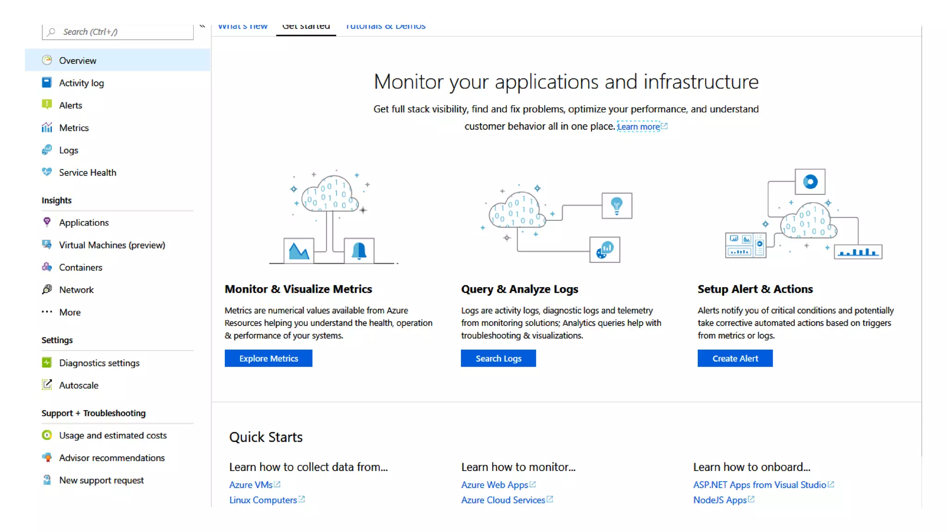Switch to the What's new tab
This screenshot has height=532, width=947.
pos(243,27)
